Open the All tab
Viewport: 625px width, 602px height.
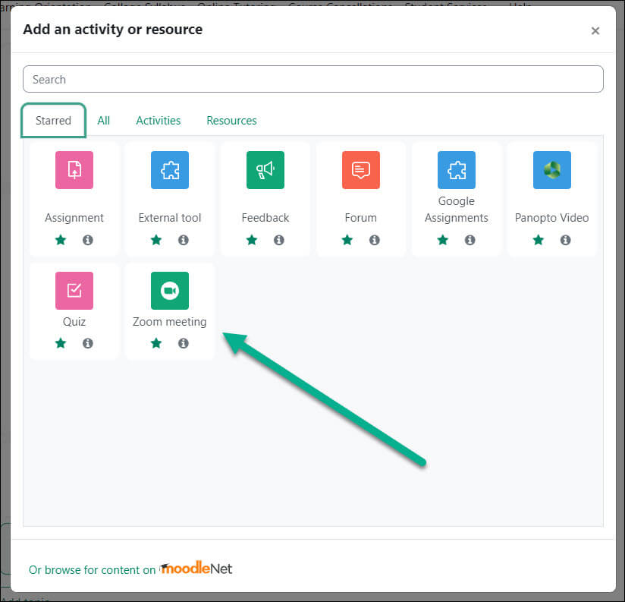tap(104, 121)
